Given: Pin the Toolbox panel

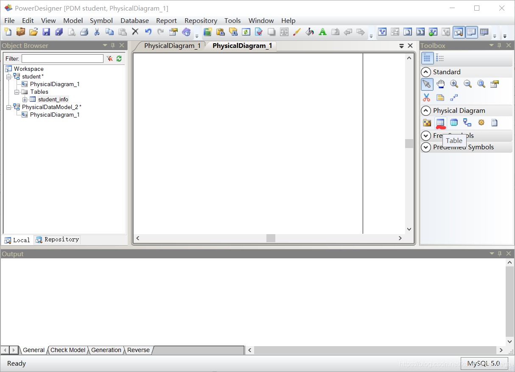Looking at the screenshot, I should (x=499, y=45).
